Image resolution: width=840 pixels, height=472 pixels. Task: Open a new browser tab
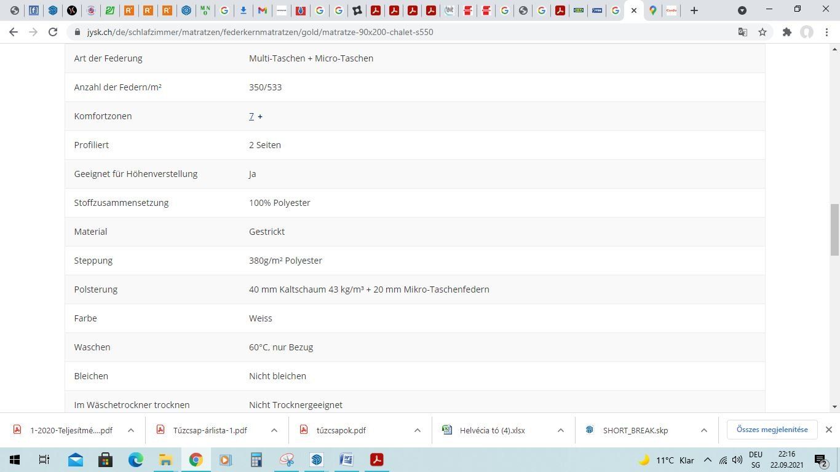(694, 10)
